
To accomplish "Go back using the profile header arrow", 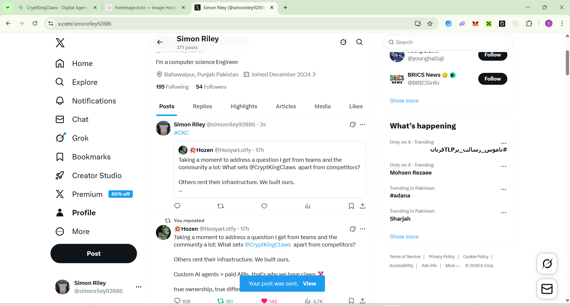I will coord(160,42).
